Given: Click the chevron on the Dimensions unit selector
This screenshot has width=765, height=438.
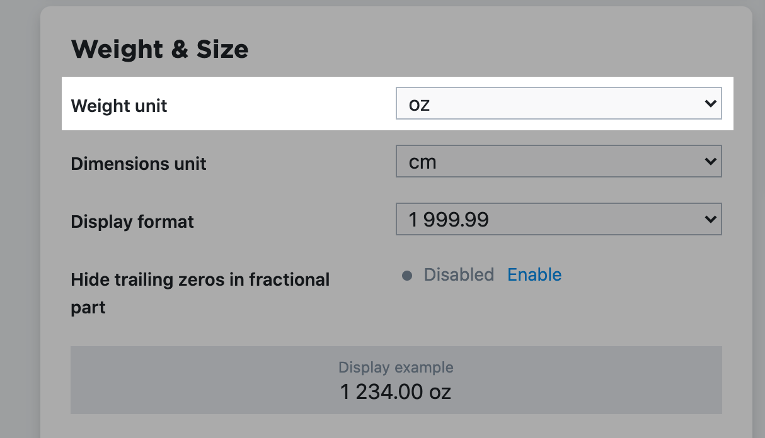Looking at the screenshot, I should pyautogui.click(x=711, y=161).
